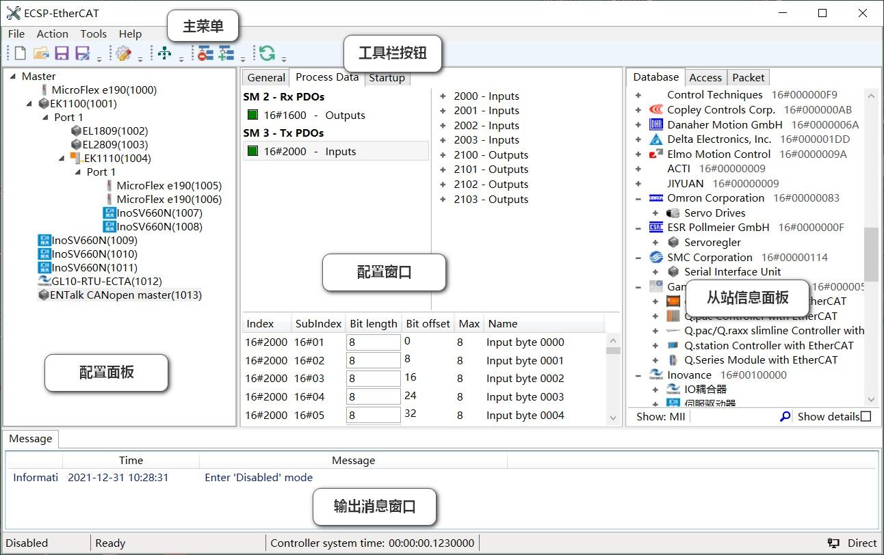Click the Bit length column header
This screenshot has height=555, width=884.
pyautogui.click(x=374, y=324)
